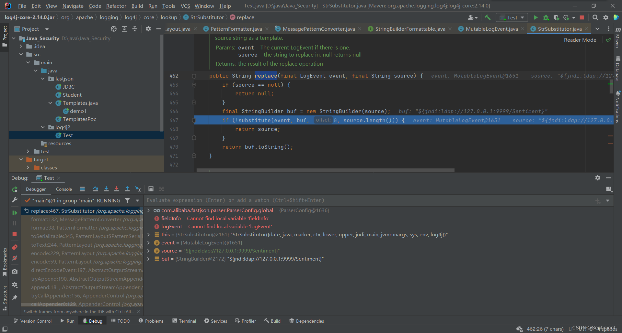The height and width of the screenshot is (333, 622).
Task: Switch to the Console tab
Action: tap(64, 189)
